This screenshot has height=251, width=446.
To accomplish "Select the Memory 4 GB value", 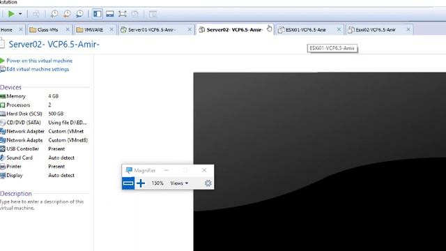I will 53,96.
